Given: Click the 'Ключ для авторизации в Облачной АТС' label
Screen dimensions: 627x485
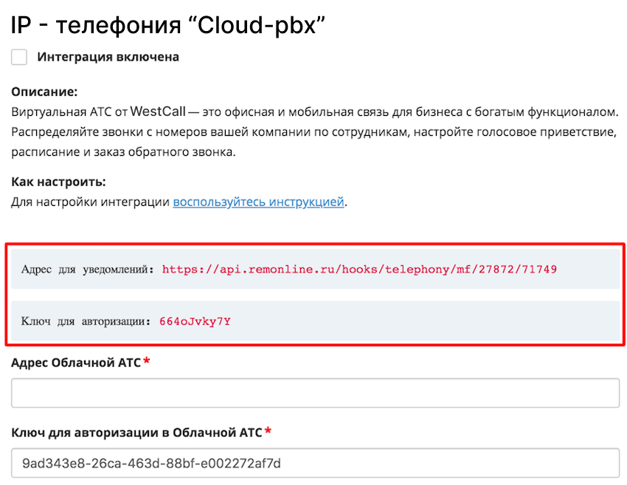Looking at the screenshot, I should coord(136,433).
